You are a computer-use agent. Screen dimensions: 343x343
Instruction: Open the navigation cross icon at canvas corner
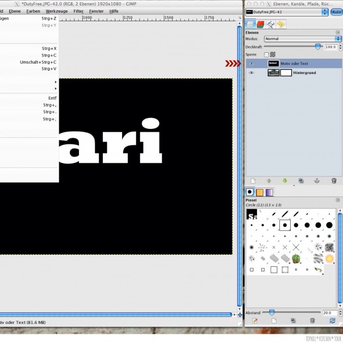pos(240,315)
